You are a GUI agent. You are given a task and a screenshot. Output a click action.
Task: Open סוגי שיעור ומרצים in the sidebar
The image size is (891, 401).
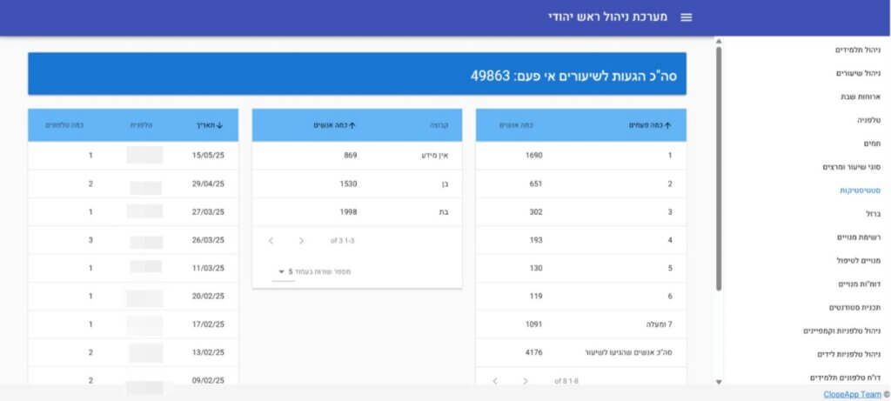(x=851, y=167)
